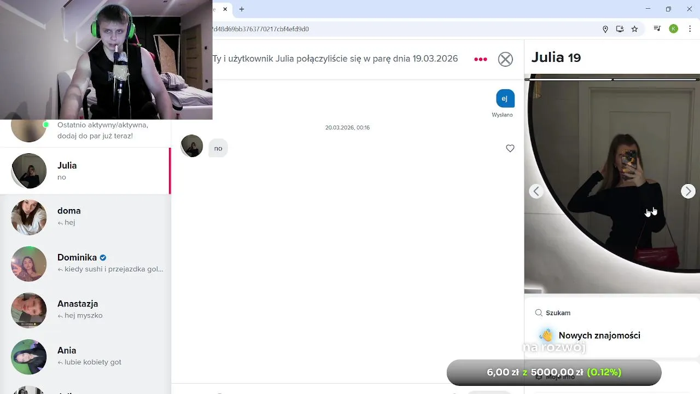Click the "Julia 19" profile heading
This screenshot has width=700, height=394.
[556, 57]
